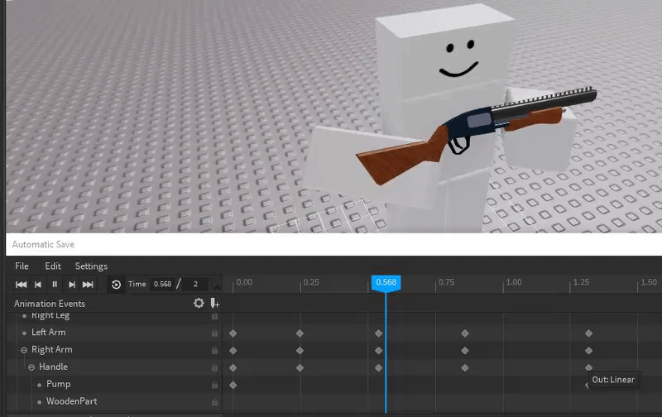
Task: Click the 0.75 mark on timeline ruler
Action: pos(446,282)
